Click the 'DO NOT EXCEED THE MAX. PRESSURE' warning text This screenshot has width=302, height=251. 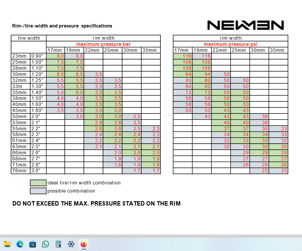(96, 204)
